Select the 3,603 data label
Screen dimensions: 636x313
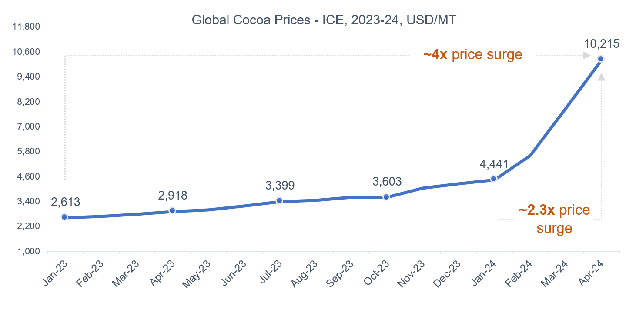387,182
